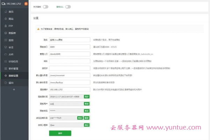
Task: Select 面板设置 panel settings menu item
Action: pyautogui.click(x=13, y=76)
